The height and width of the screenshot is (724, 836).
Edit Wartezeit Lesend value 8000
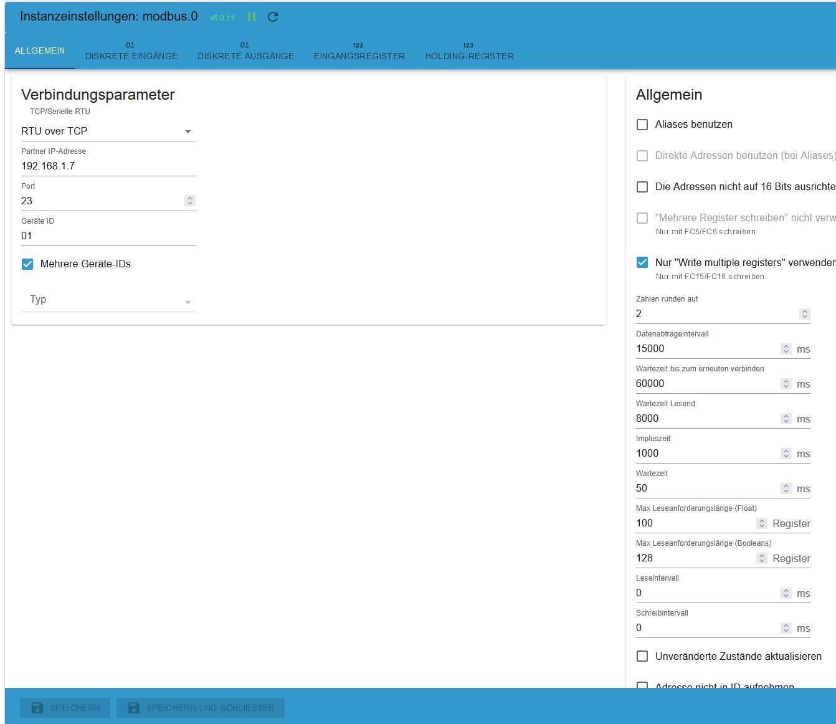click(x=707, y=419)
